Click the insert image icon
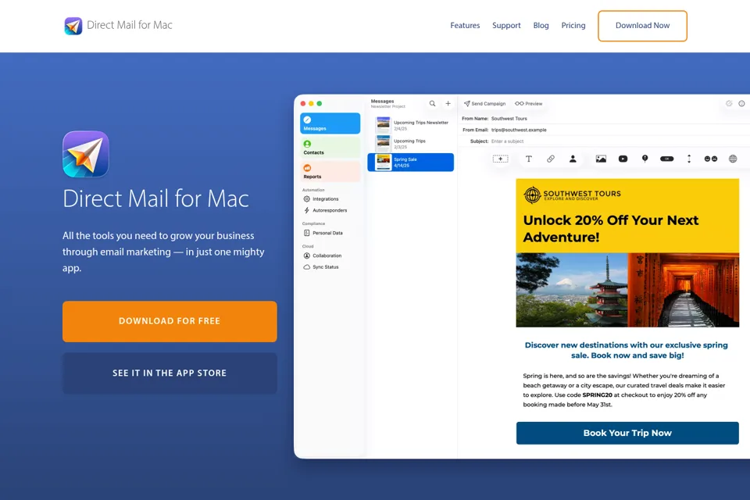The width and height of the screenshot is (750, 500). click(x=601, y=159)
